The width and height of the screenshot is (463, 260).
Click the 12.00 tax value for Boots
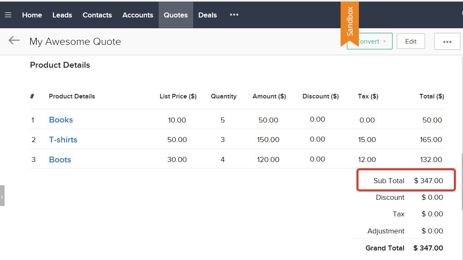(367, 159)
